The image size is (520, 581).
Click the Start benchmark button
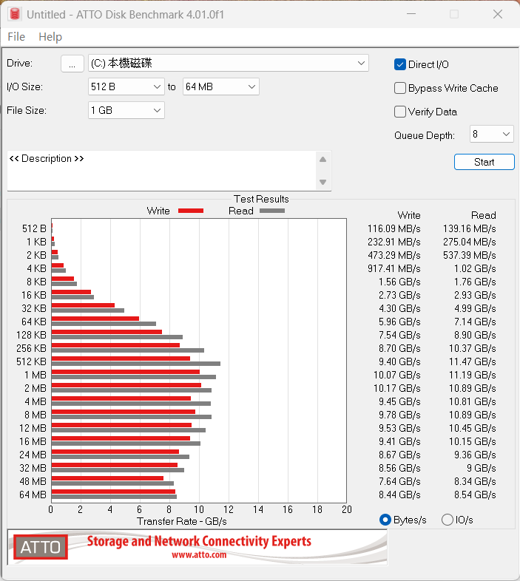(x=484, y=163)
